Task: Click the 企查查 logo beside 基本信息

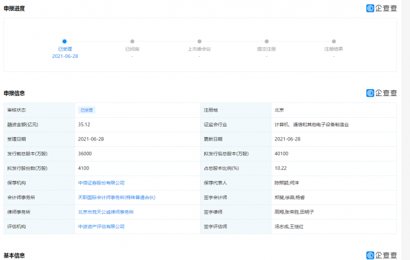Action: pos(381,255)
